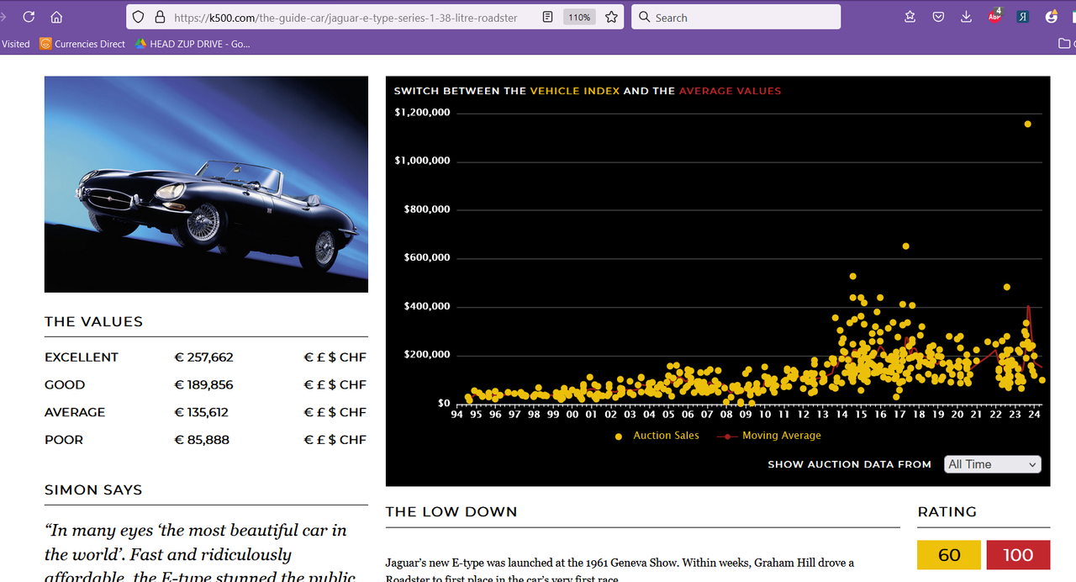Select $ currency in AVERAGE row
The width and height of the screenshot is (1076, 582).
click(332, 413)
